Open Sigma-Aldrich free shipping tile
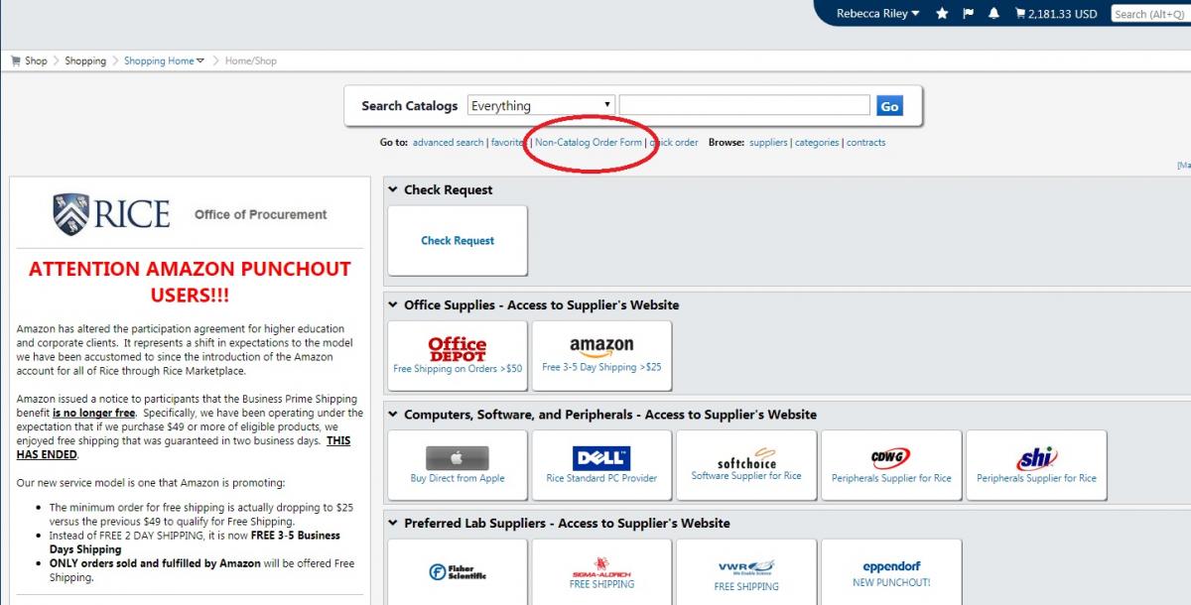The height and width of the screenshot is (605, 1191). pyautogui.click(x=601, y=572)
